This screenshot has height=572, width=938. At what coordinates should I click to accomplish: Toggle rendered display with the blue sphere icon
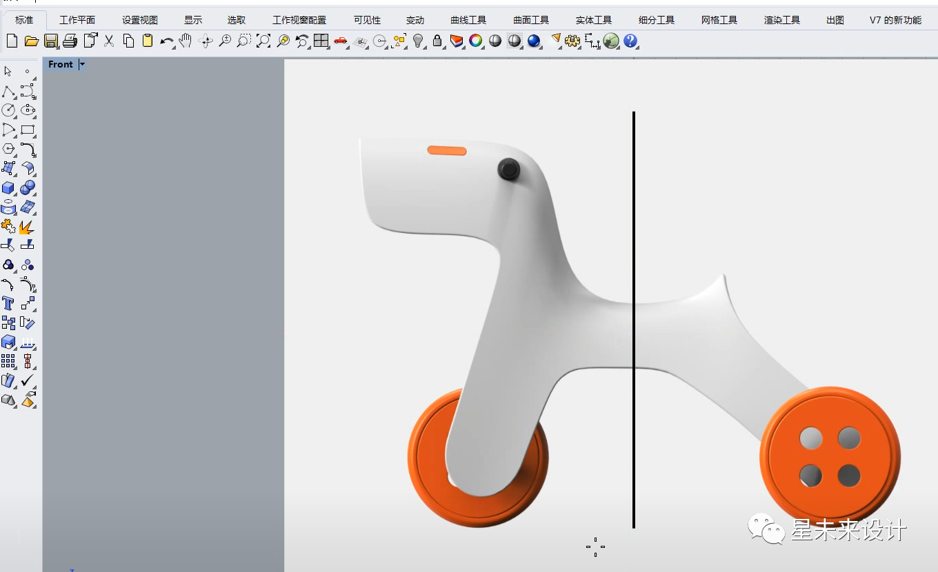click(x=533, y=41)
